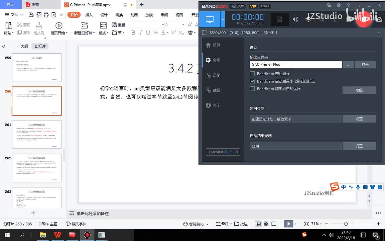Click the zoom slider handle in status bar
Viewport: 385px width, 241px height.
(x=346, y=224)
